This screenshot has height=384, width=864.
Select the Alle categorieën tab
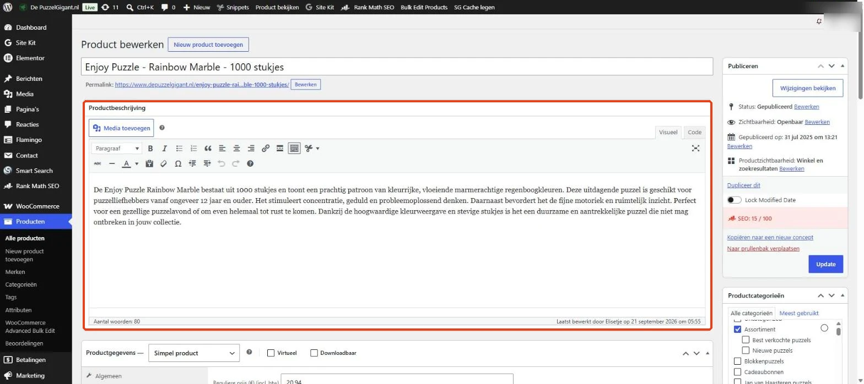coord(752,313)
